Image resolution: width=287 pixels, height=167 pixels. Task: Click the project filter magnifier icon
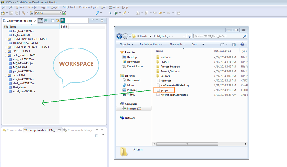63,20
